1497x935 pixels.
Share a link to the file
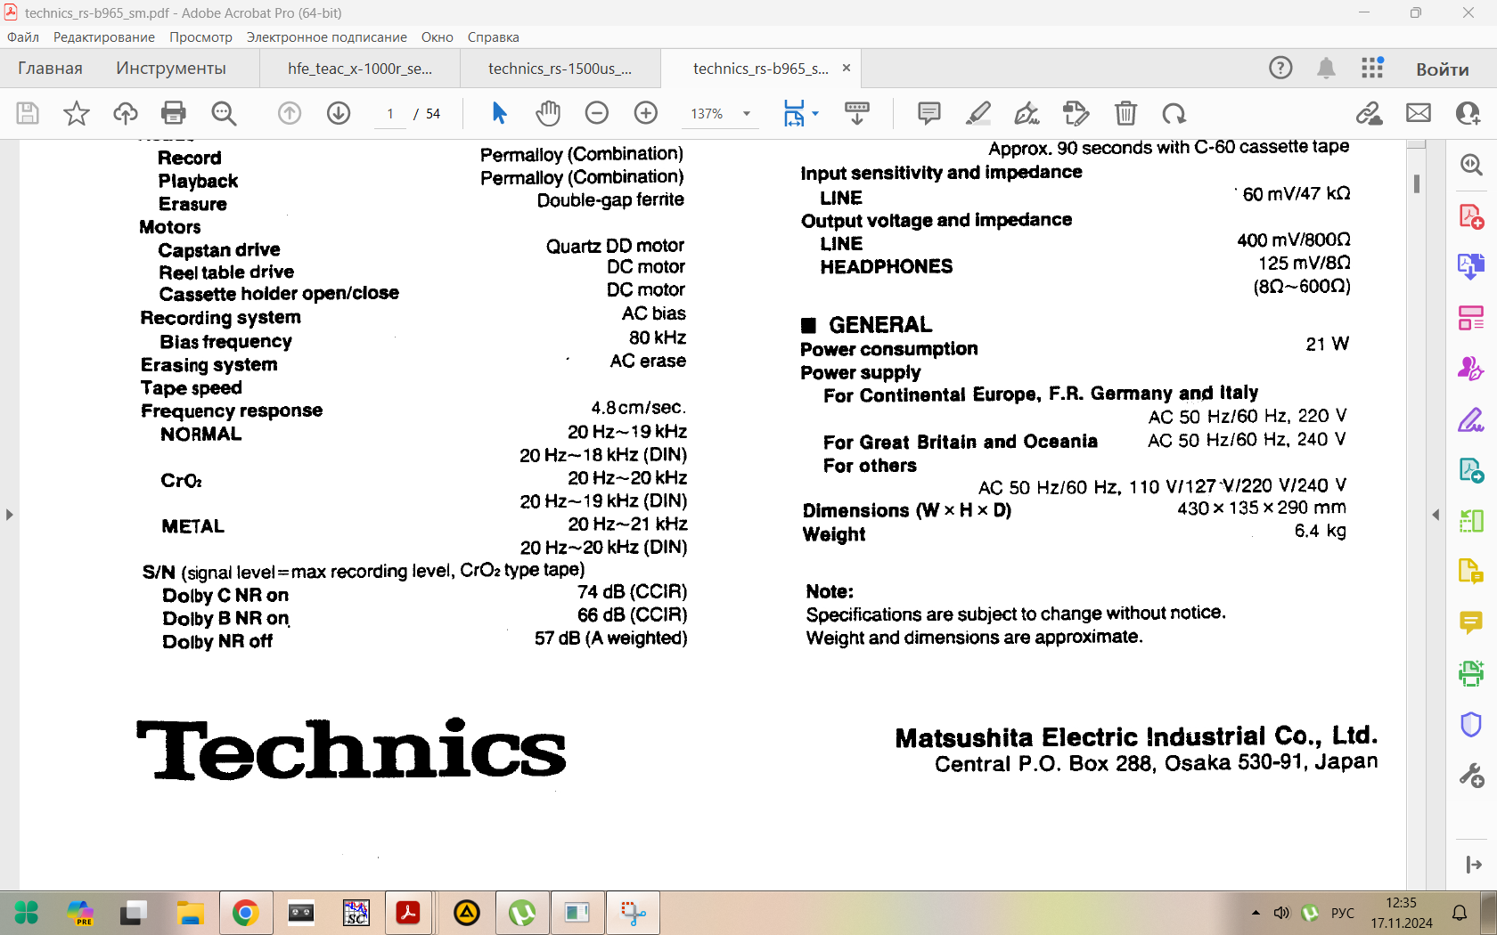(x=1370, y=113)
